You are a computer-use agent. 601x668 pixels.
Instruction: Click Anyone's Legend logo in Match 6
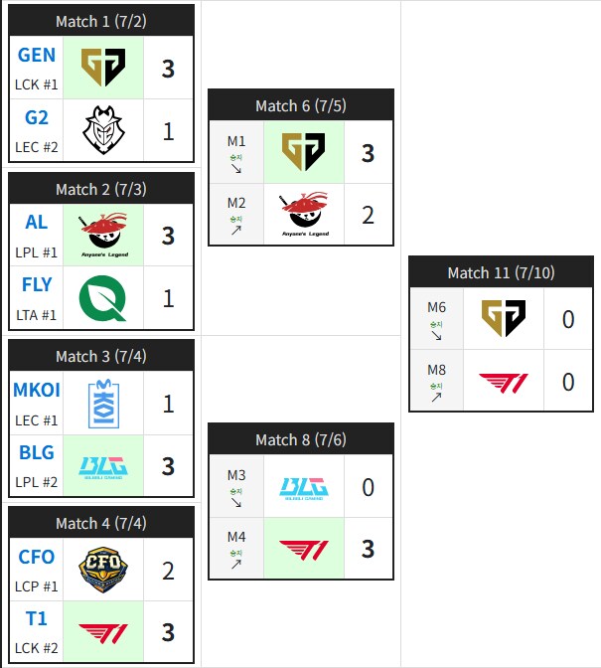(305, 214)
